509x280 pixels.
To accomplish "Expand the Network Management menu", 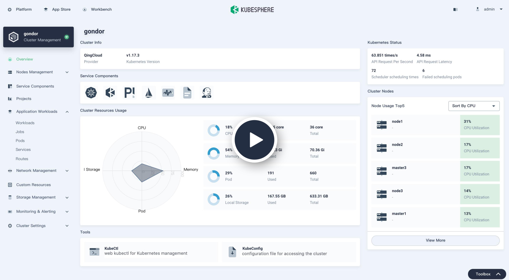I will coord(67,171).
